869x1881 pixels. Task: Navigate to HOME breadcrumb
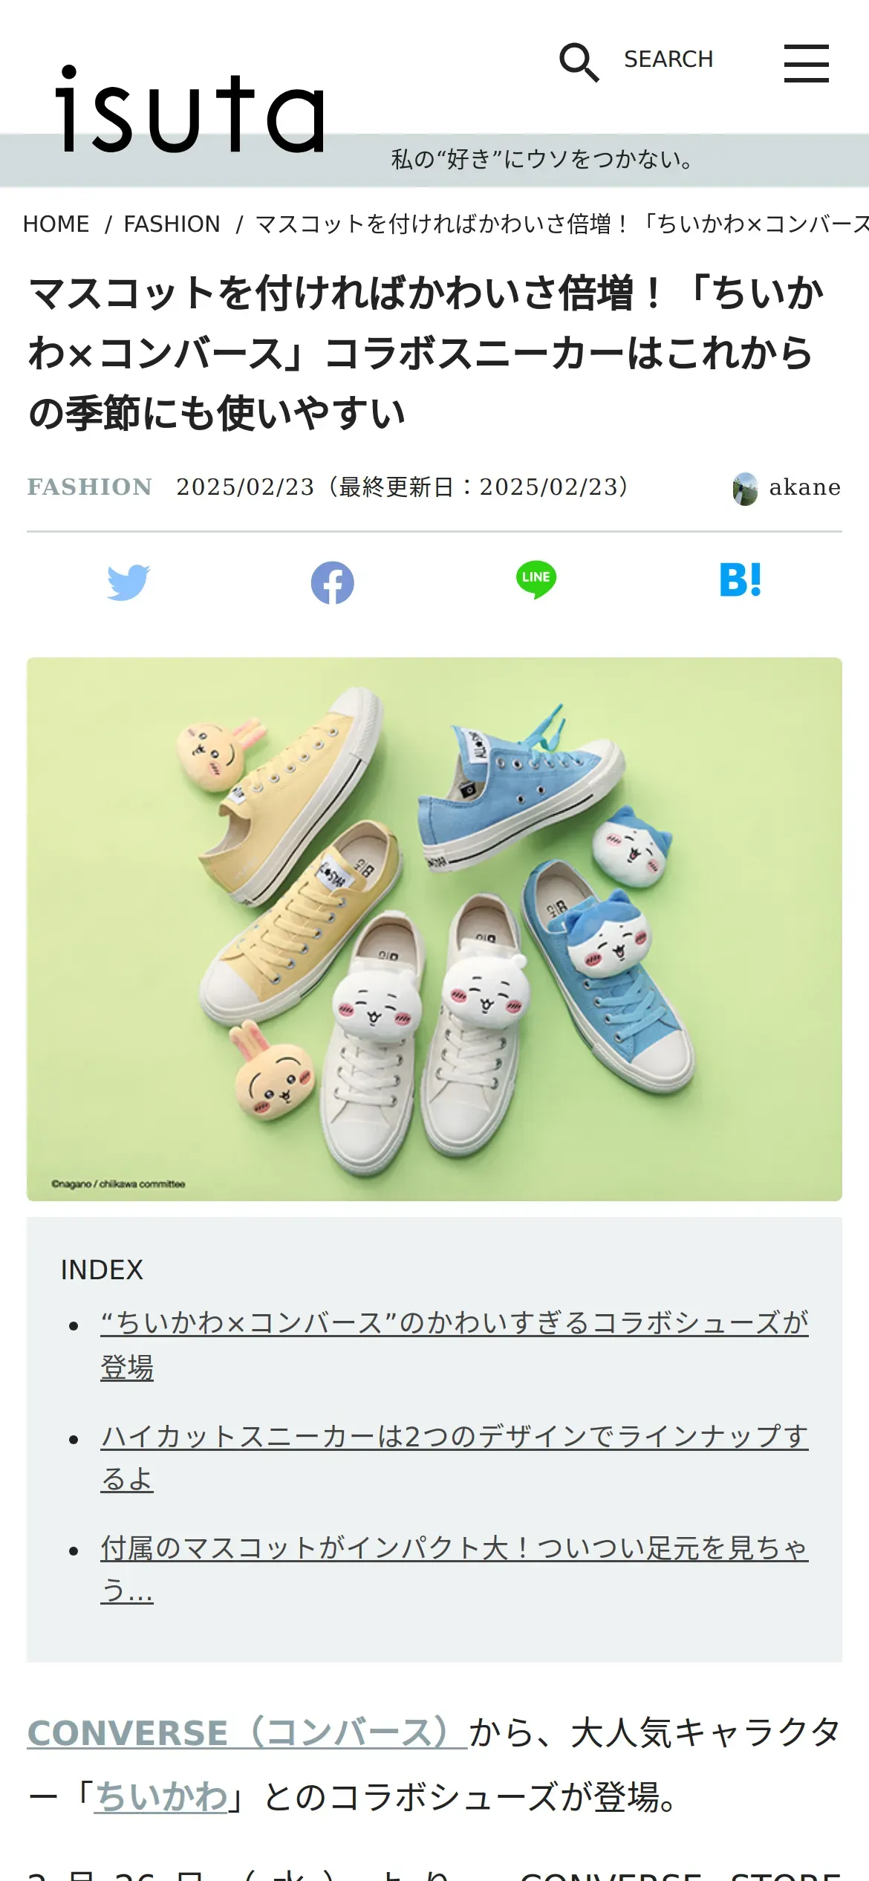click(x=56, y=224)
